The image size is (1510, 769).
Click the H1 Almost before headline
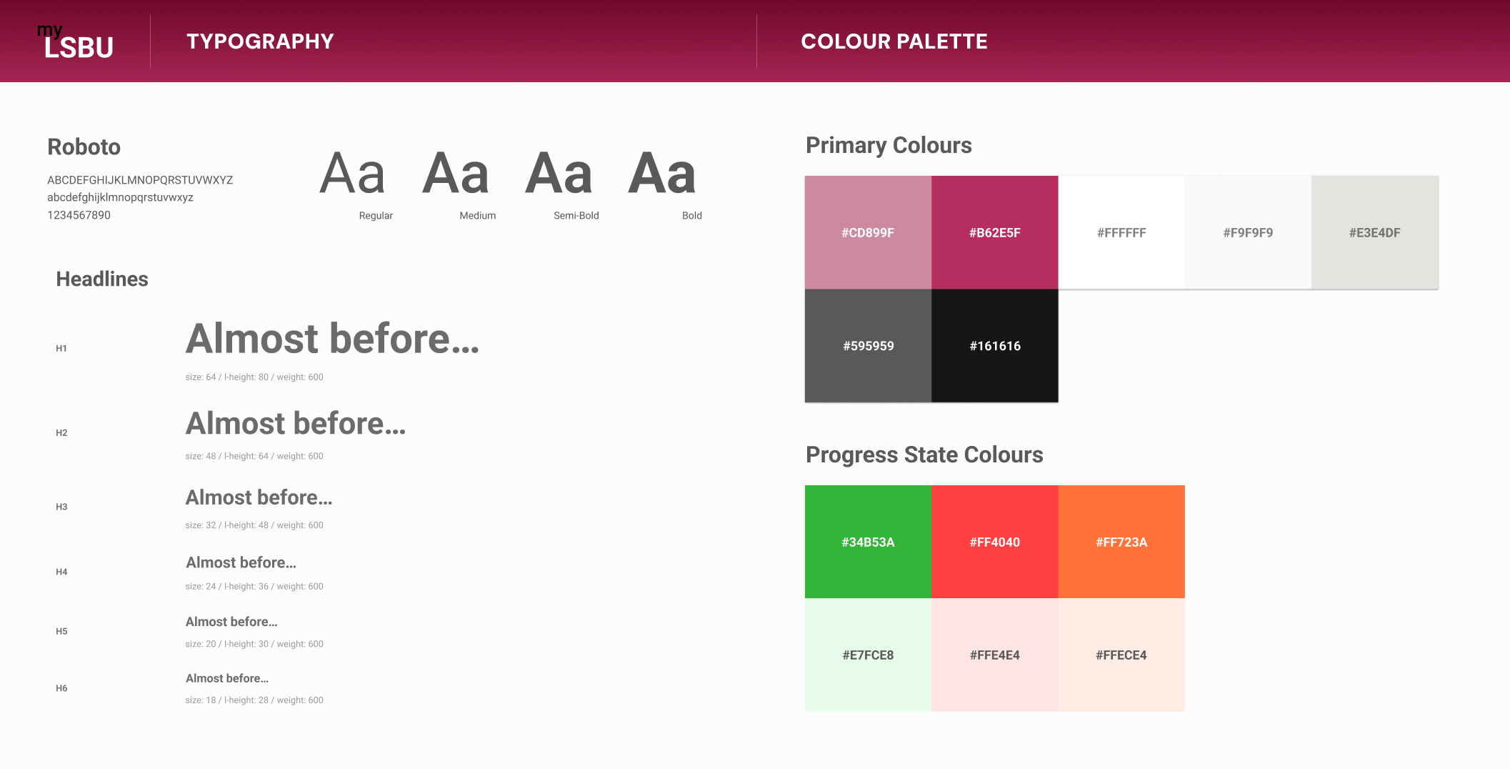click(x=332, y=338)
